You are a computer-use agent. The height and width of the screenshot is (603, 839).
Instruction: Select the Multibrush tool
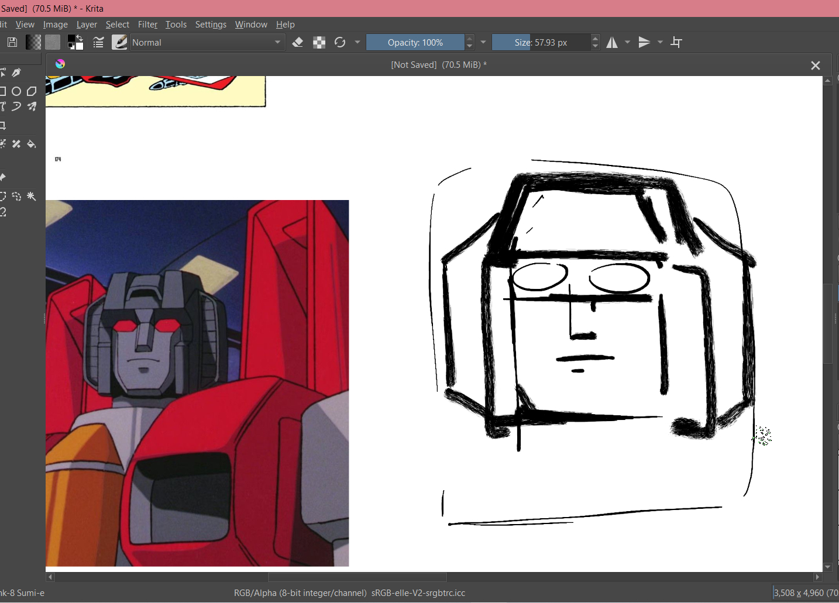tap(32, 106)
